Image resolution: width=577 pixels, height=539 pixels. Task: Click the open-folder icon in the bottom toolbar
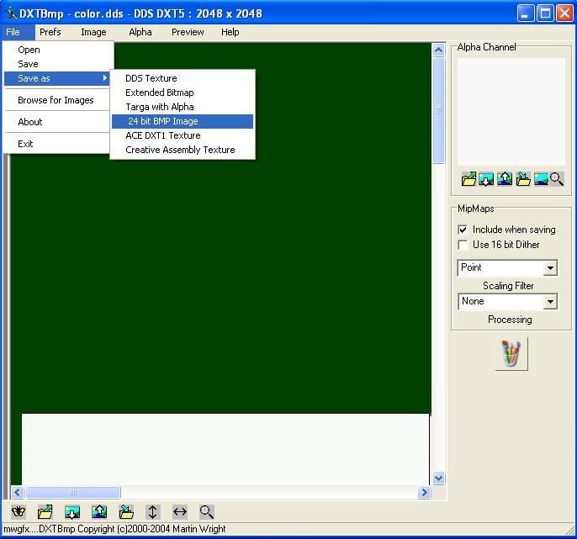click(45, 512)
